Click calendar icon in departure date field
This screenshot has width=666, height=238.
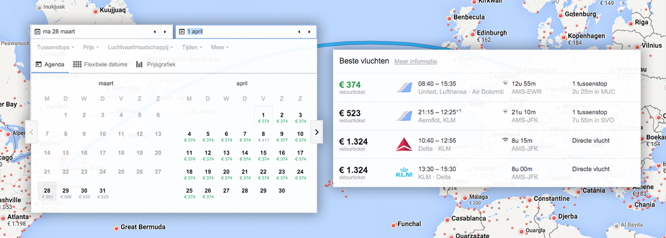37,32
